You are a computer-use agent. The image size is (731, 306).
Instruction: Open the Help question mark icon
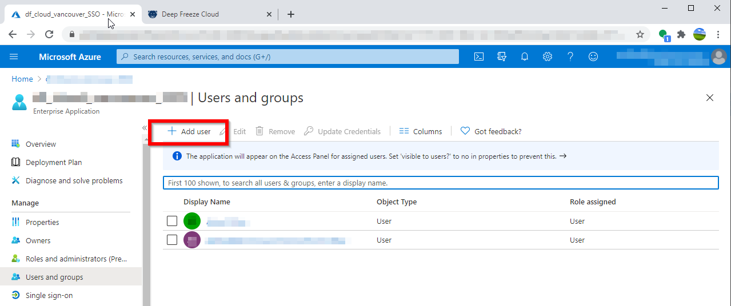[570, 57]
